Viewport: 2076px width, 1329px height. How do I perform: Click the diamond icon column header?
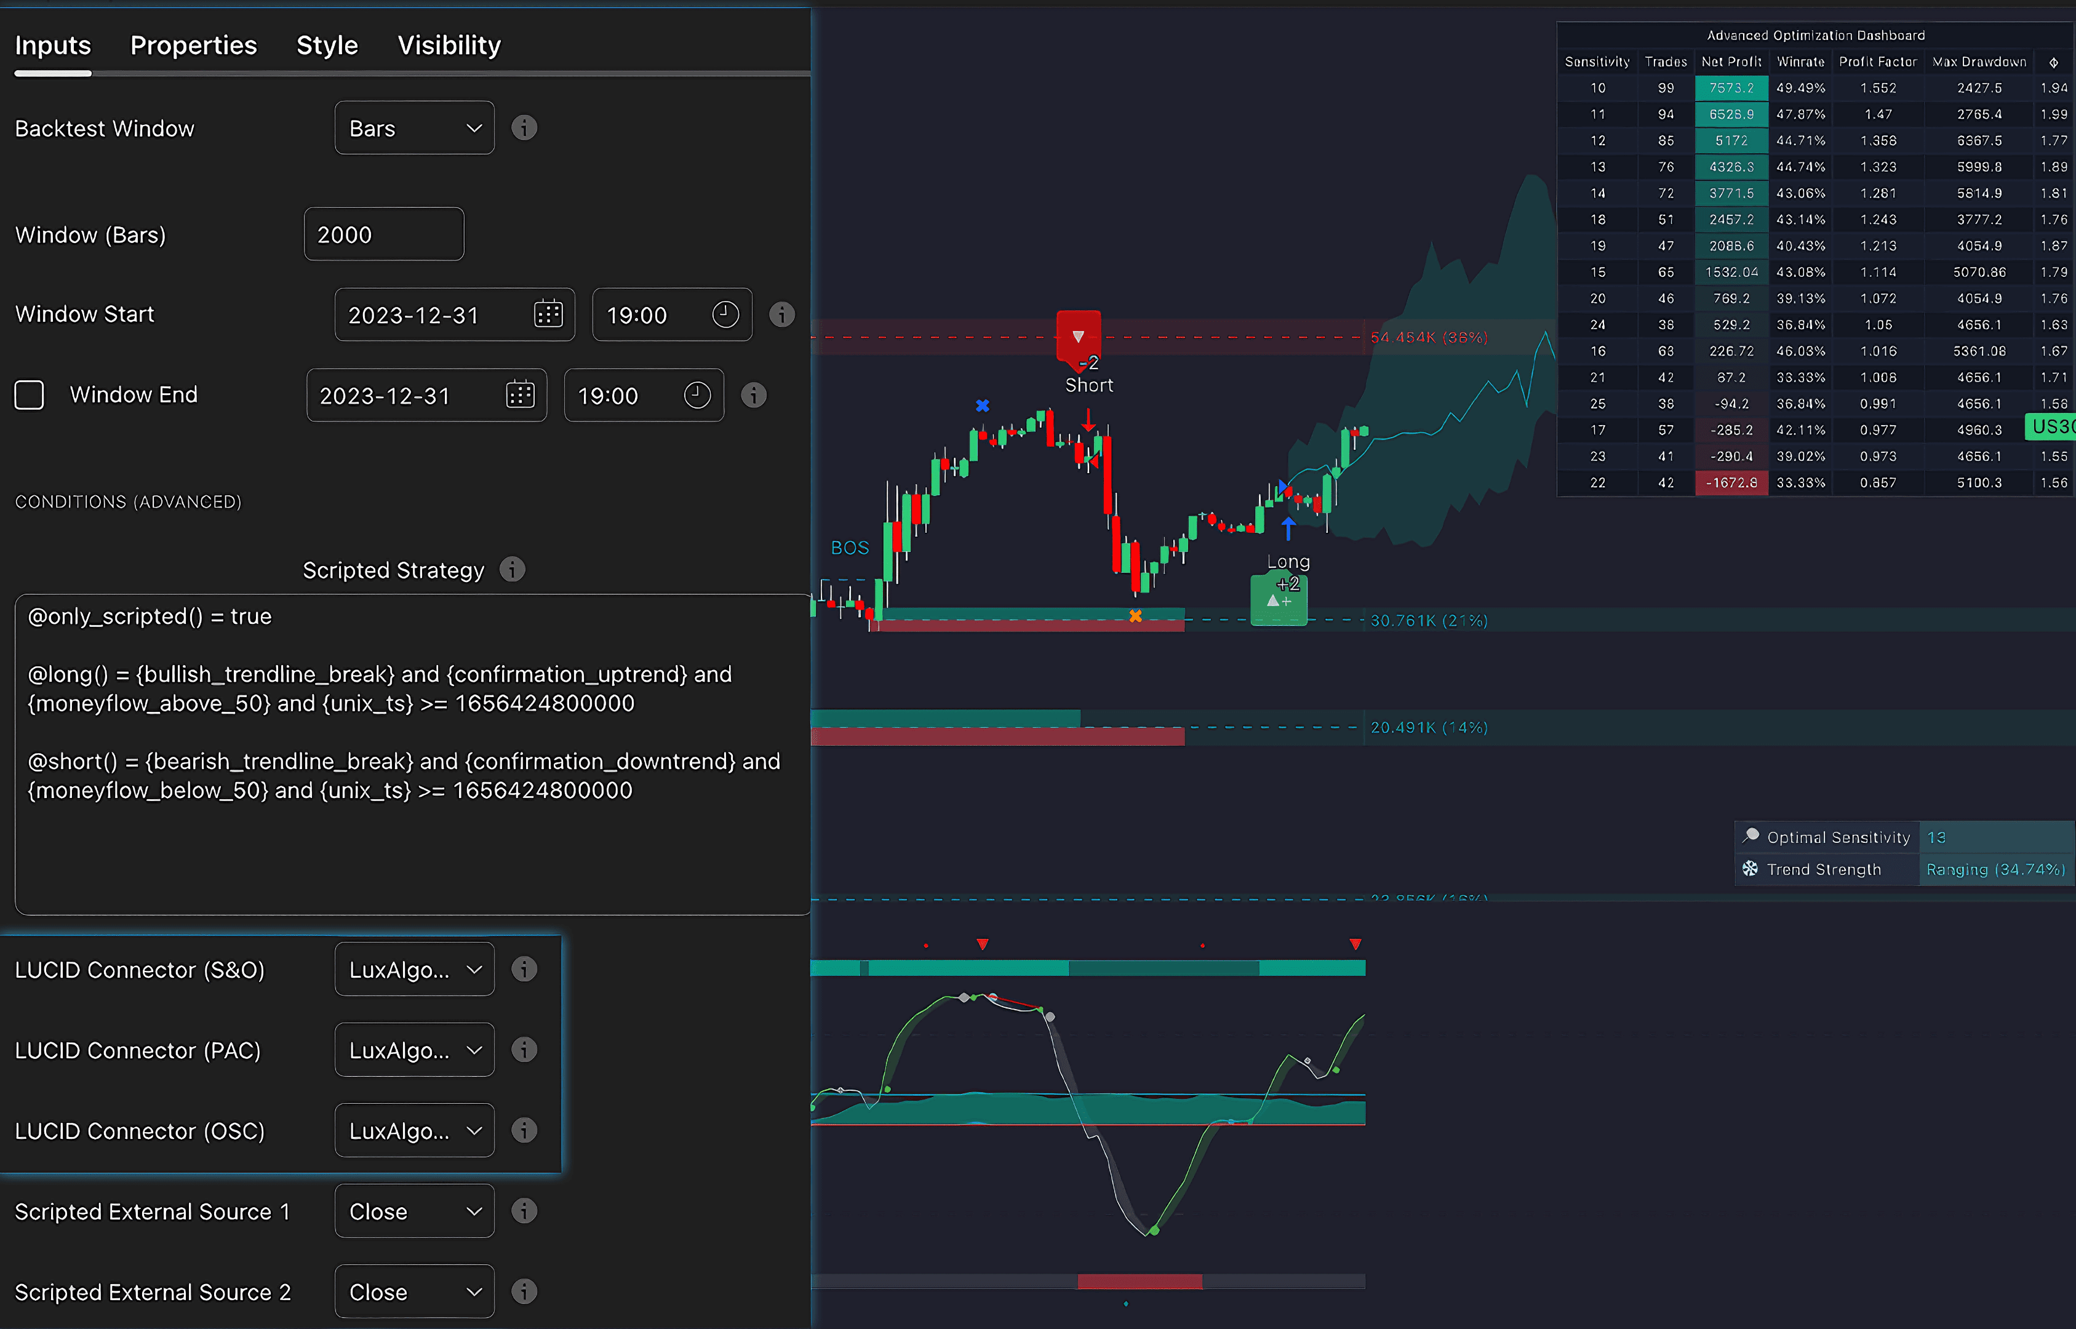pyautogui.click(x=2054, y=62)
